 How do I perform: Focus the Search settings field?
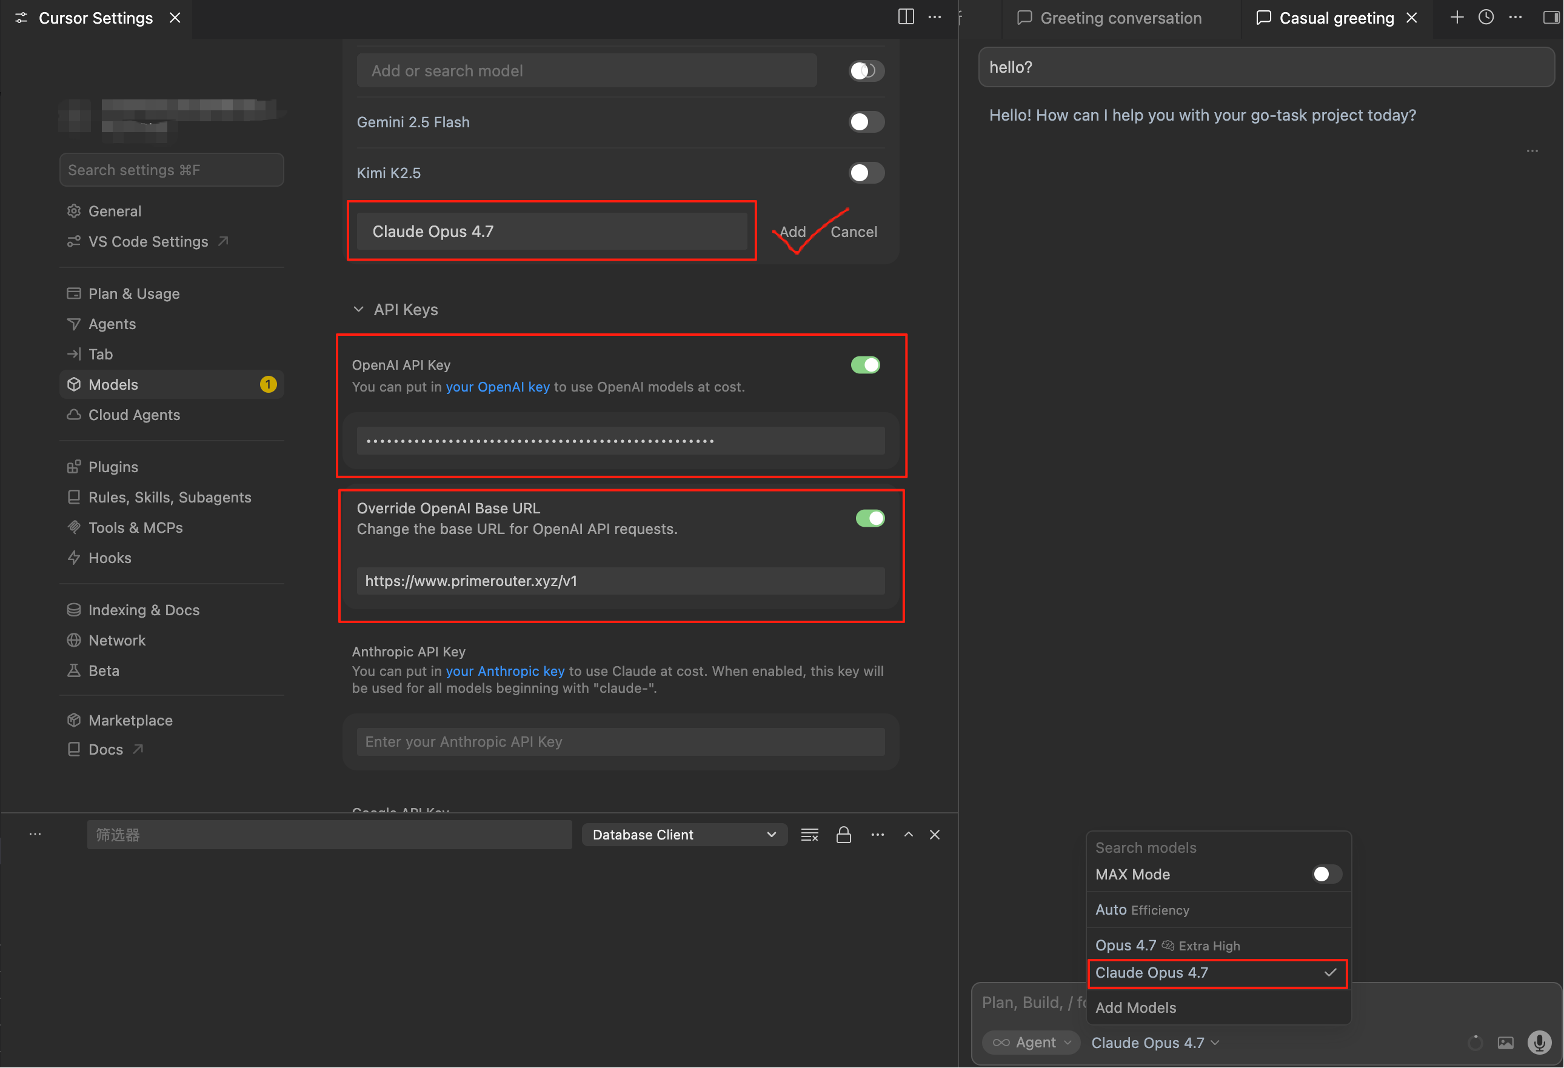(x=172, y=170)
